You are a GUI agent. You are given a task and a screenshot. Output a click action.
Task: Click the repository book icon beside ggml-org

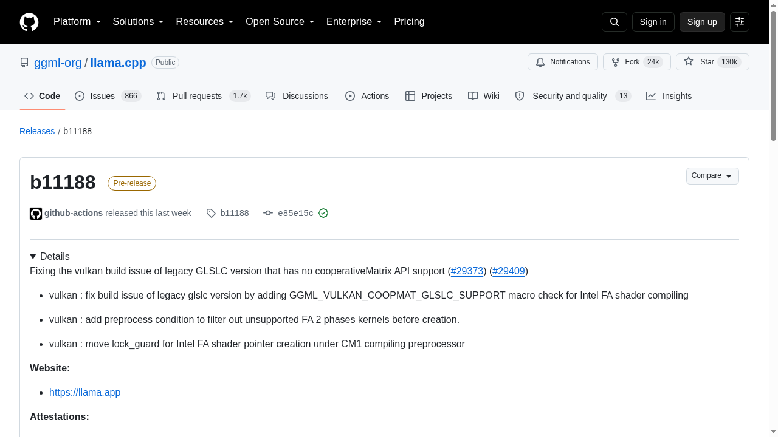pyautogui.click(x=24, y=63)
